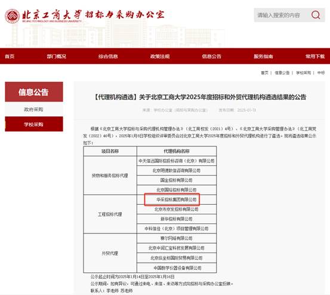This screenshot has height=295, width=330.
Task: Click the 中标 breadcrumb link
Action: 321,73
